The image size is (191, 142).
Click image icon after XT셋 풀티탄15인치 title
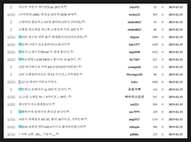tap(84, 22)
